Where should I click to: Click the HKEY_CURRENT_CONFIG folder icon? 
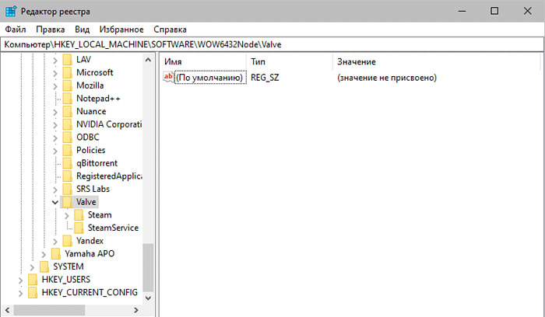(x=33, y=293)
